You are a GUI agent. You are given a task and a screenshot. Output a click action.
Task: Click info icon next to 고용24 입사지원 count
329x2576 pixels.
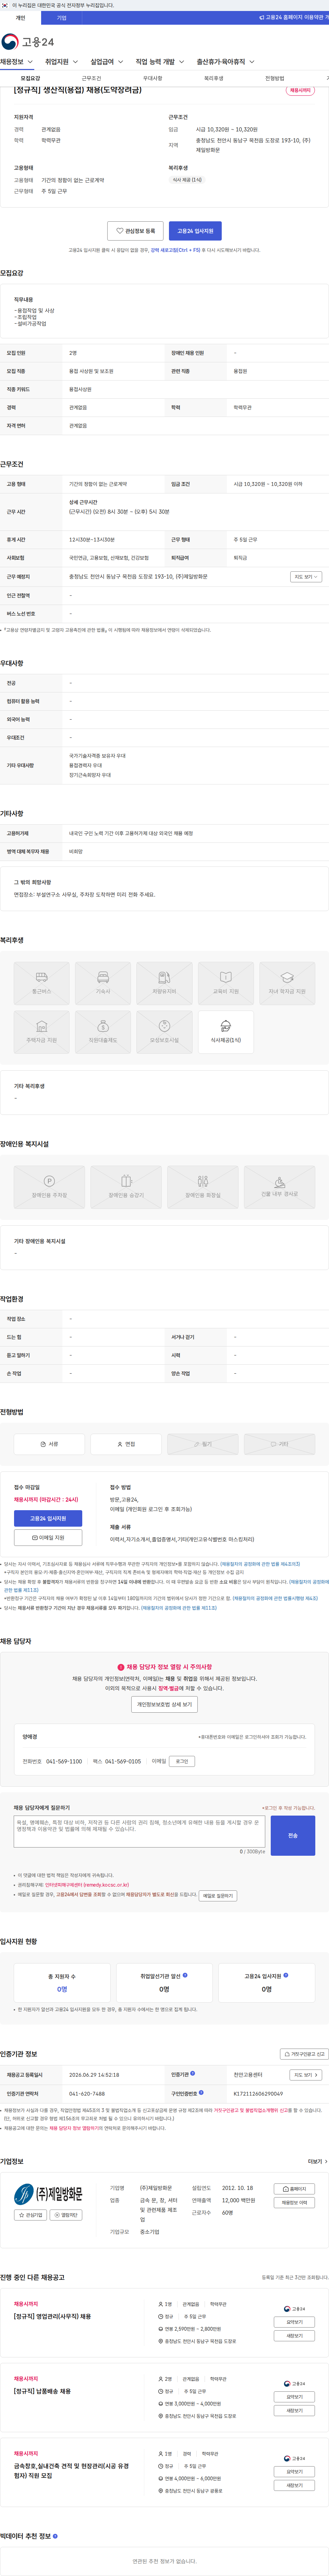(286, 1975)
